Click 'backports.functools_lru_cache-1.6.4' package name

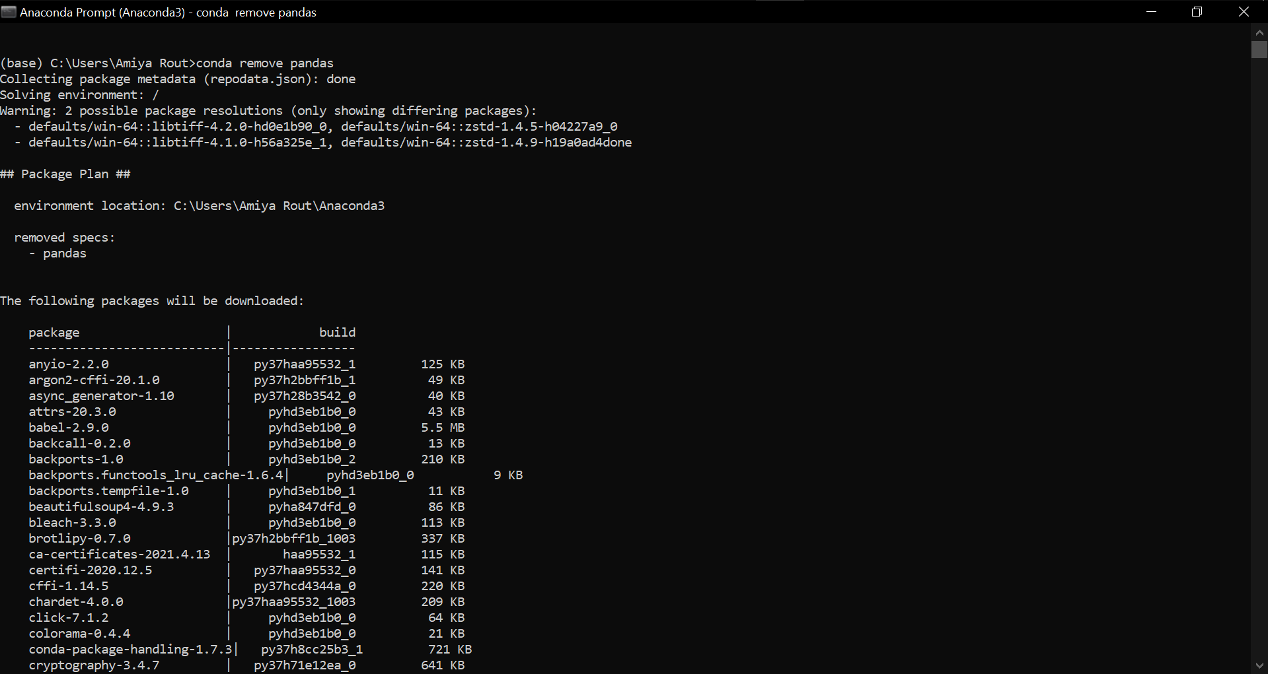[x=156, y=475]
